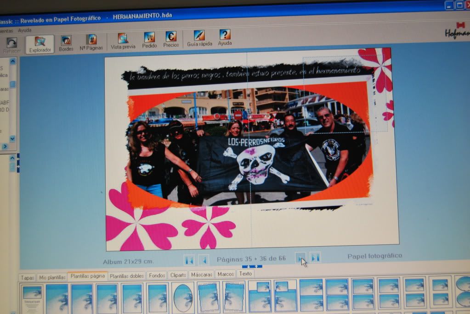Open the Bordes tool
470x314 pixels.
[66, 44]
